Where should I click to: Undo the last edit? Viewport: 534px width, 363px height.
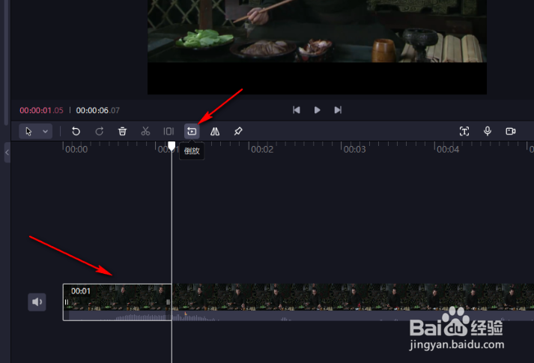coord(76,131)
